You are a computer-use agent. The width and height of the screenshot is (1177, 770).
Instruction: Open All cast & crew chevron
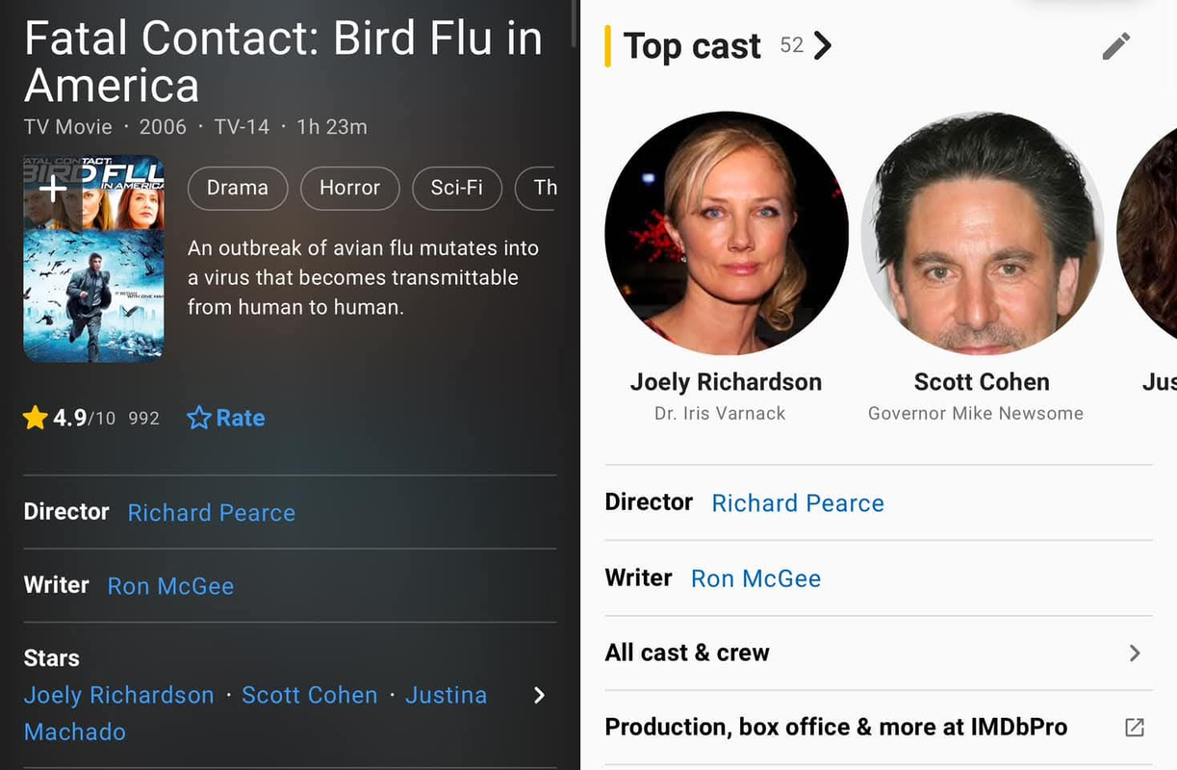coord(1135,654)
